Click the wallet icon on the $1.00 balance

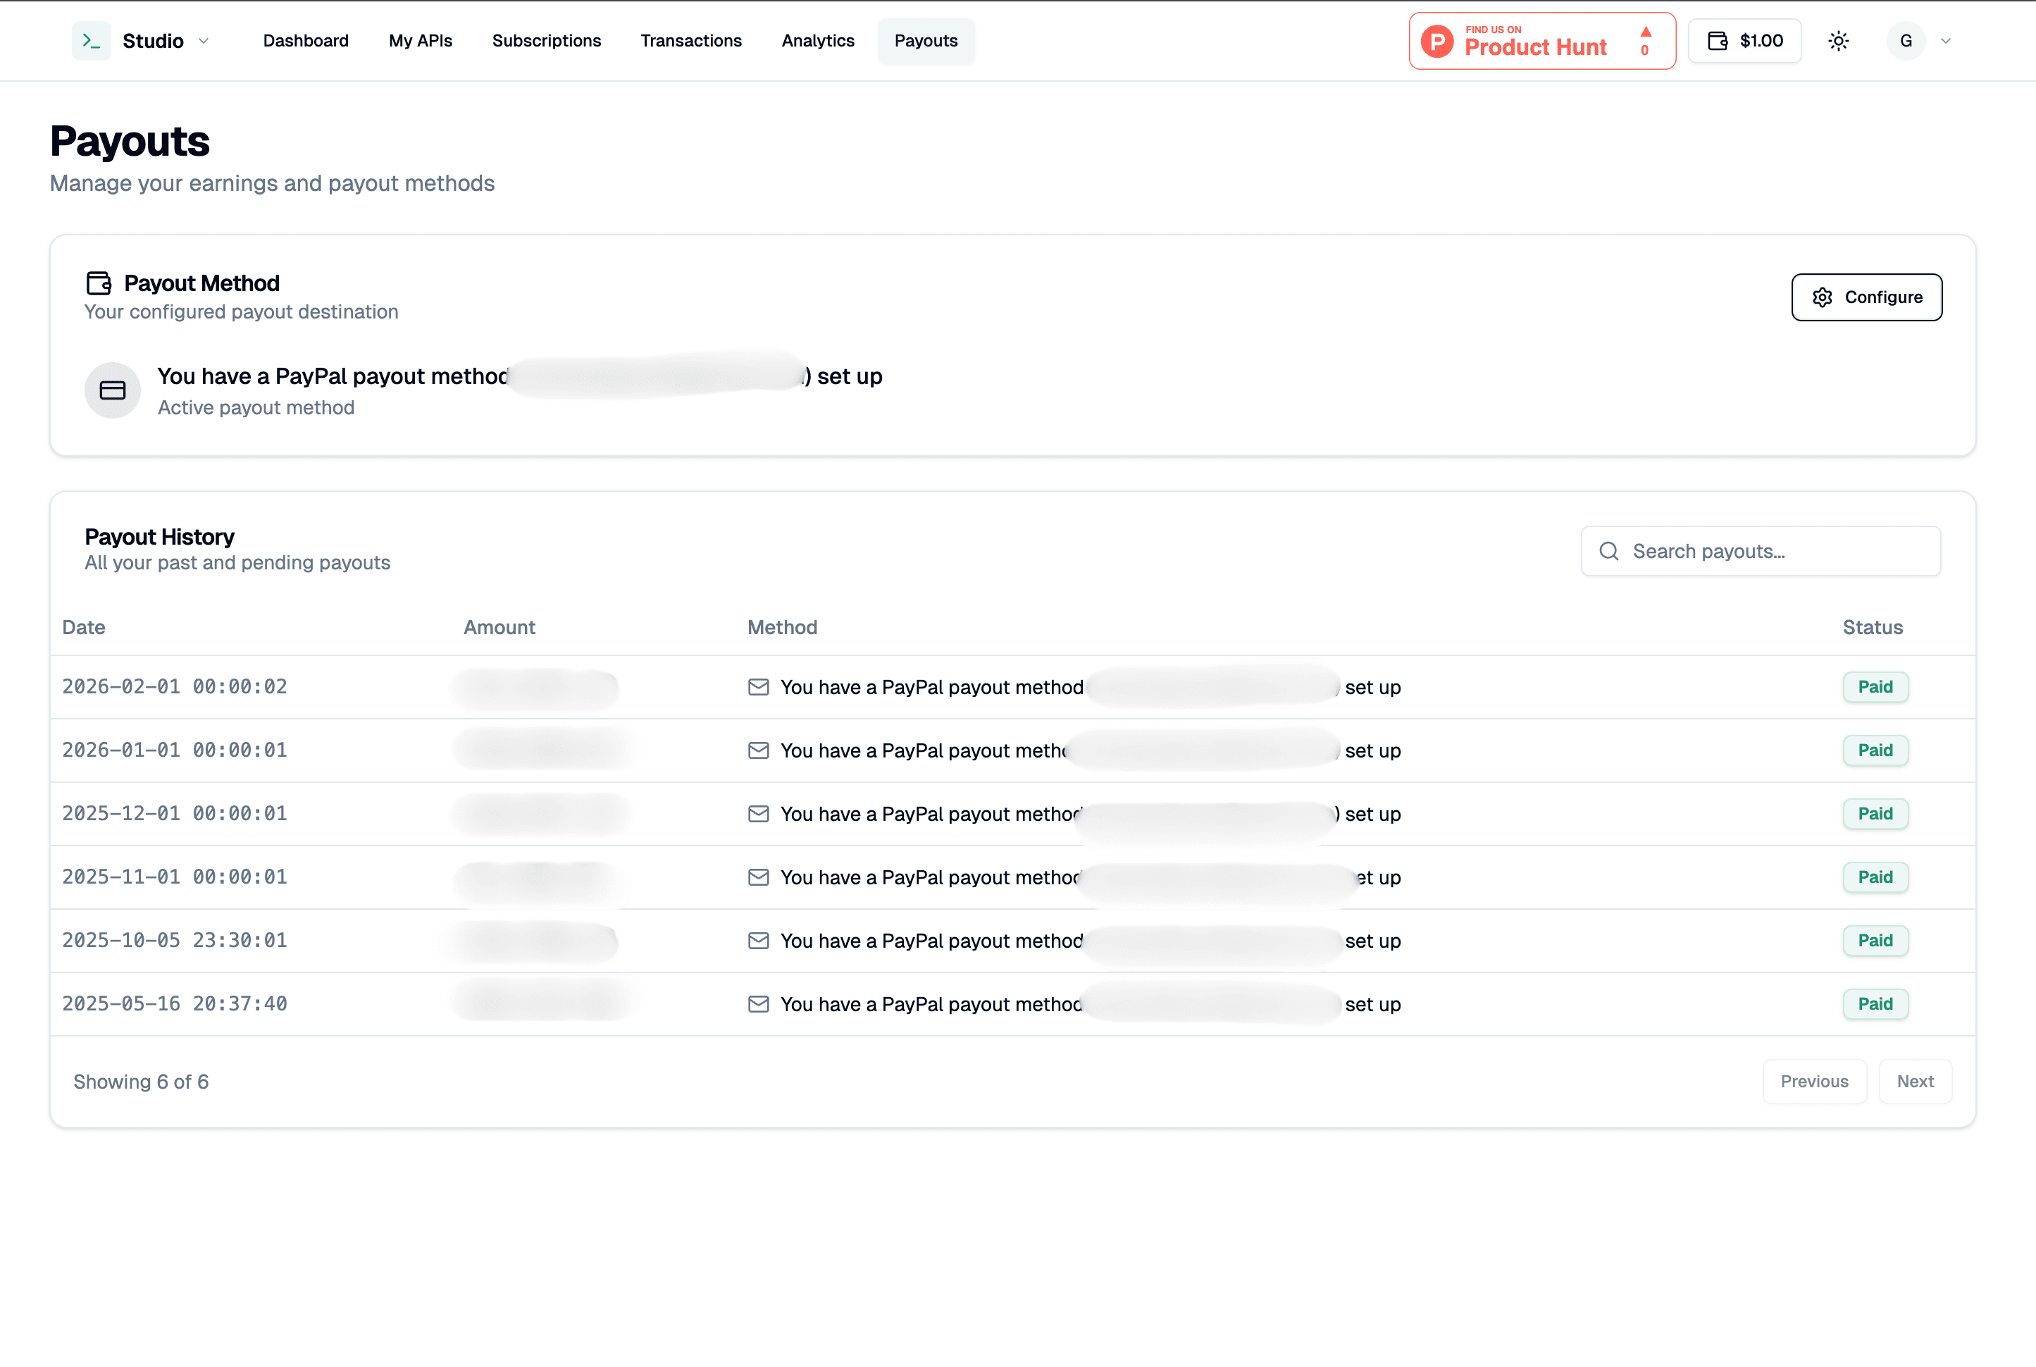tap(1717, 40)
